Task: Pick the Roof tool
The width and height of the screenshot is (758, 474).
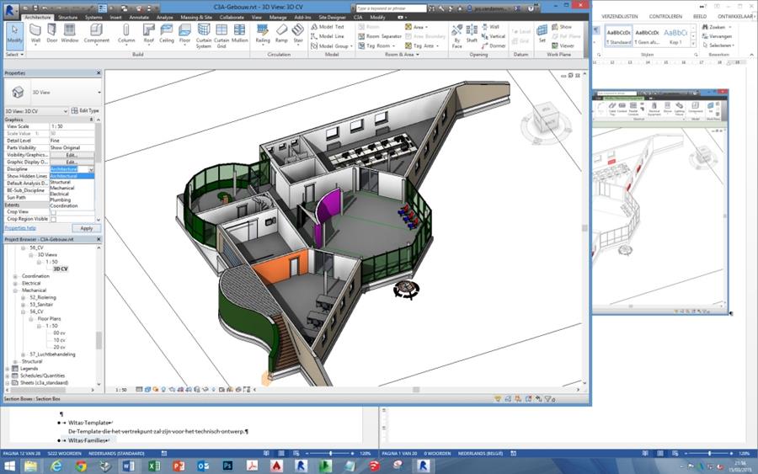Action: [148, 32]
